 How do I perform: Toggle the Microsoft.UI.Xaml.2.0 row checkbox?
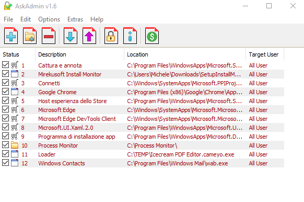[5, 127]
